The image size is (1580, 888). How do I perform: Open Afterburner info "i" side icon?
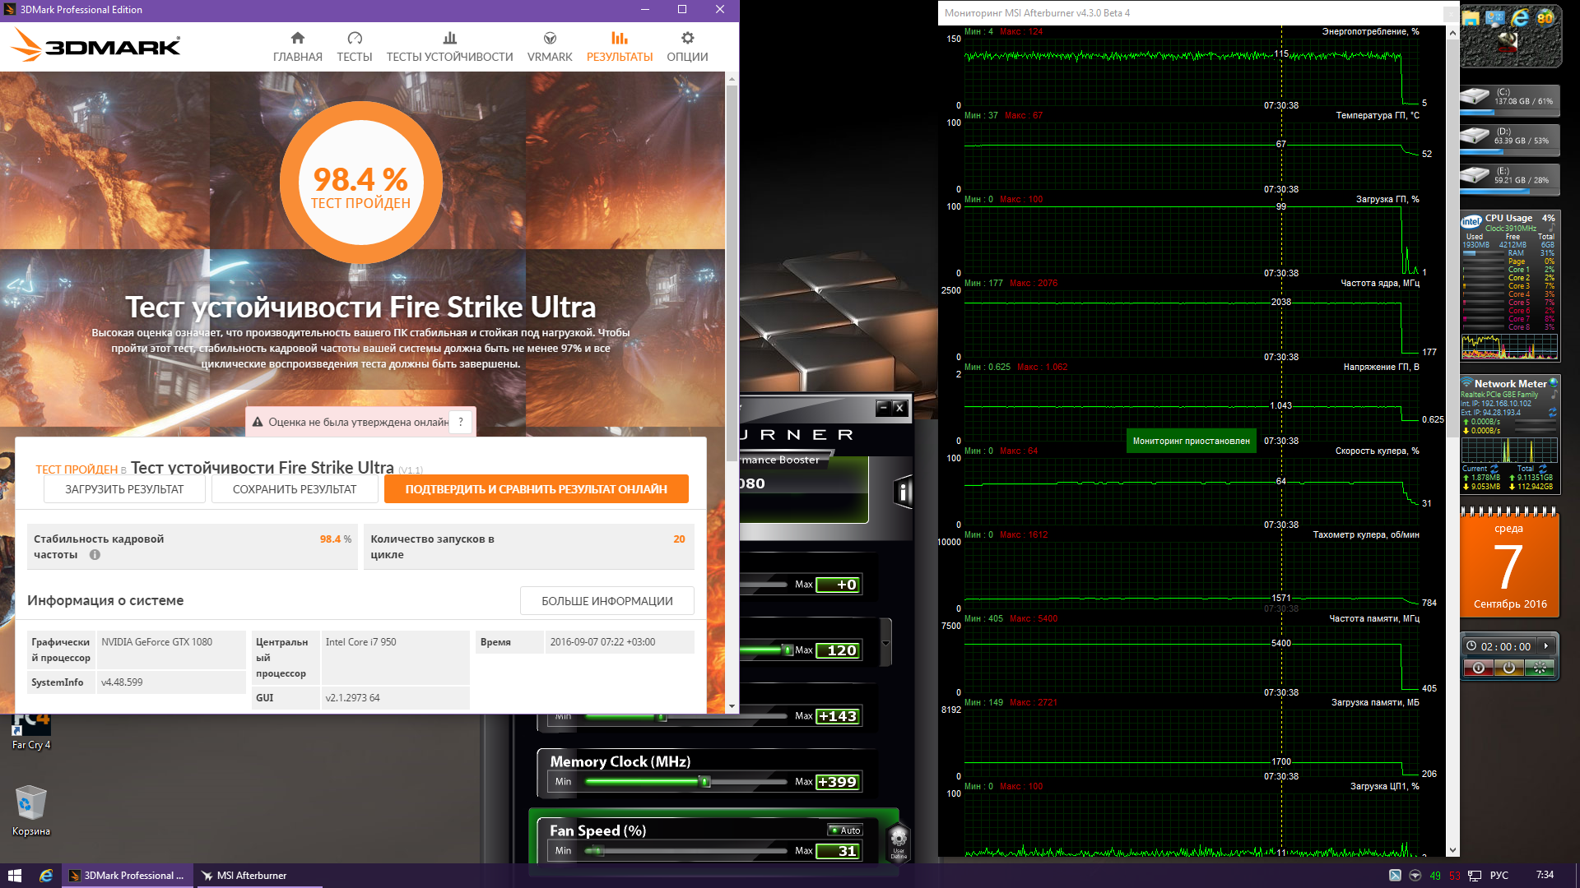pos(903,492)
